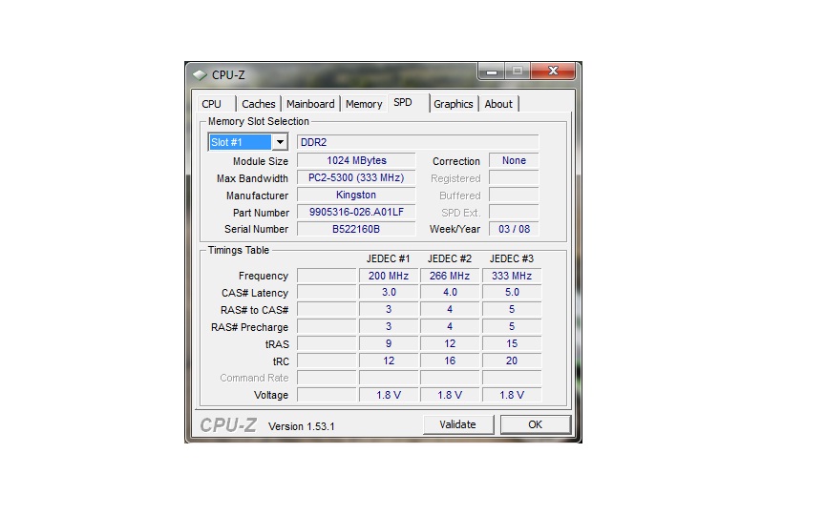
Task: Click the Week/Year value 03 / 08
Action: (514, 229)
